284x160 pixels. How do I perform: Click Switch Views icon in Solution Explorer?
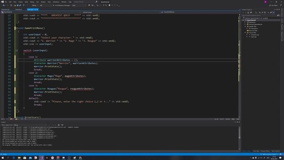click(x=251, y=12)
